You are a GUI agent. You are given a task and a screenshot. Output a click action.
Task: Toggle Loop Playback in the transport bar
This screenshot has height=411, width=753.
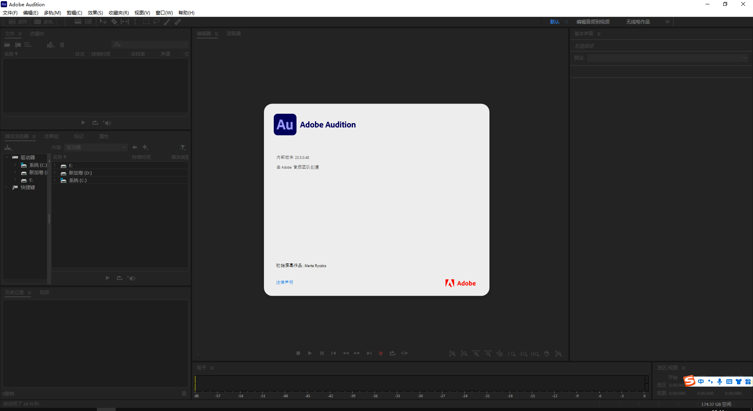point(393,353)
